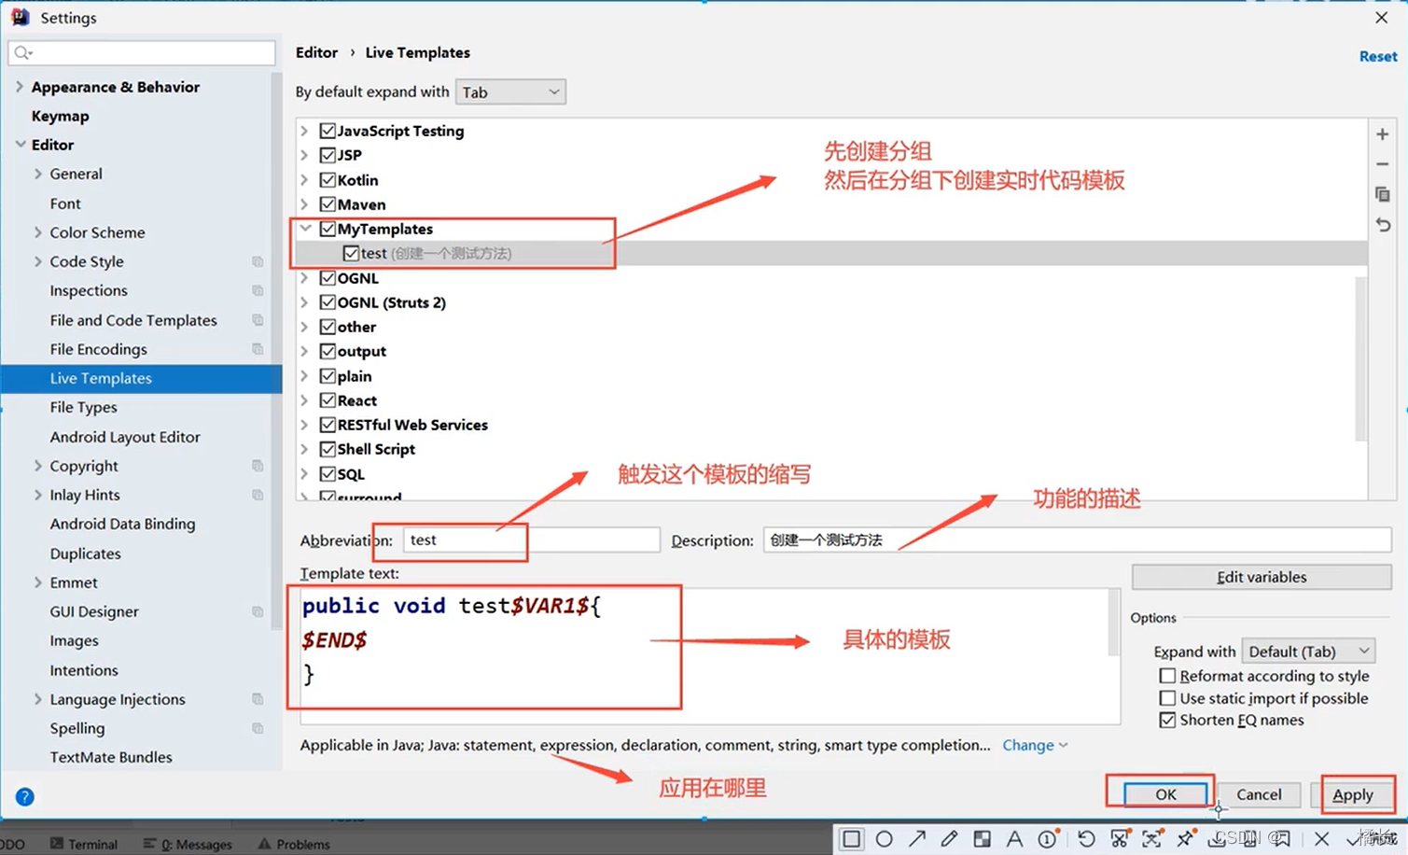1408x855 pixels.
Task: Select the pencil drawing tool
Action: point(949,838)
